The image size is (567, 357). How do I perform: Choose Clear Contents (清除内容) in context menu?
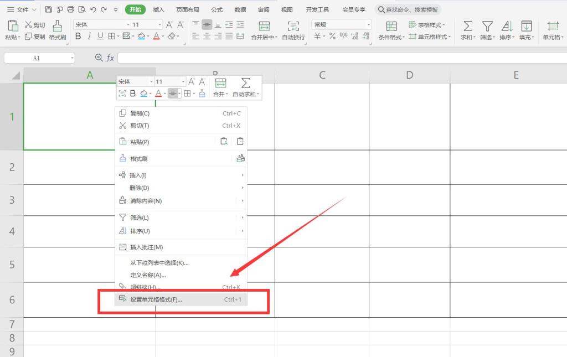[x=181, y=200]
